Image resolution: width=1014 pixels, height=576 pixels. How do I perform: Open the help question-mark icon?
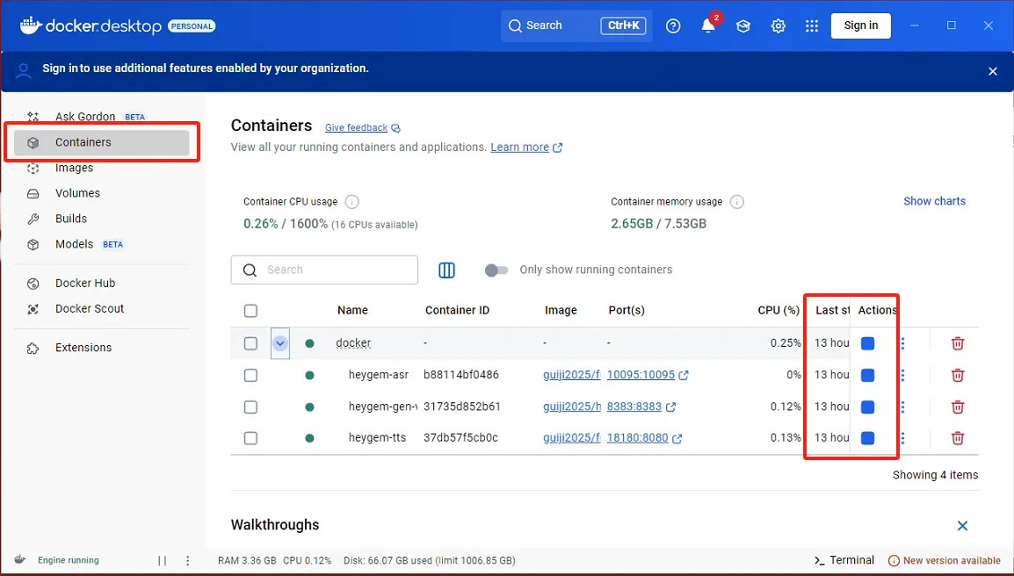673,25
